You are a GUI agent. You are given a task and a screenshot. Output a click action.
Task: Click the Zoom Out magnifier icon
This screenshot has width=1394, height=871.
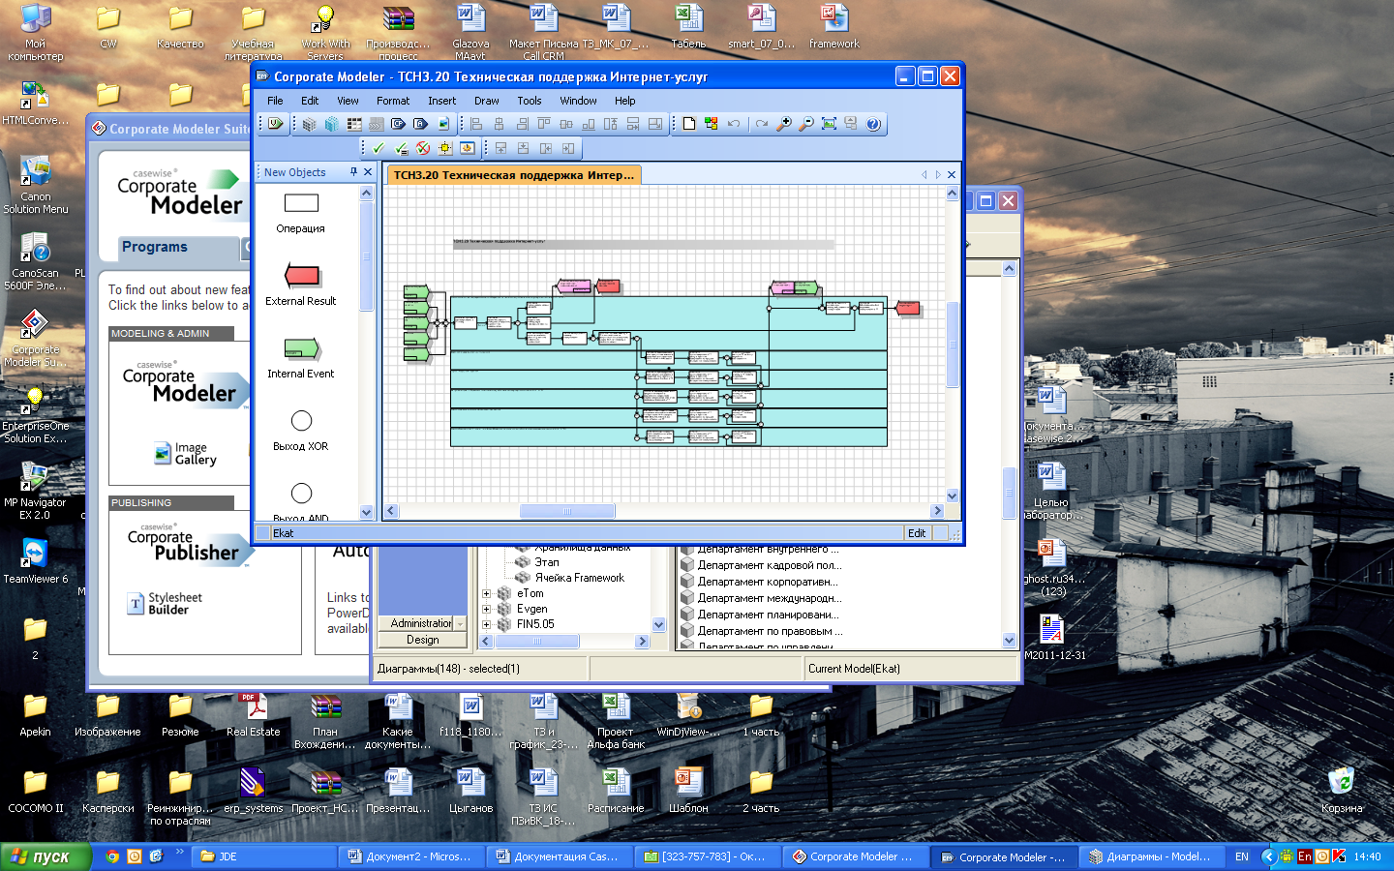[x=805, y=124]
